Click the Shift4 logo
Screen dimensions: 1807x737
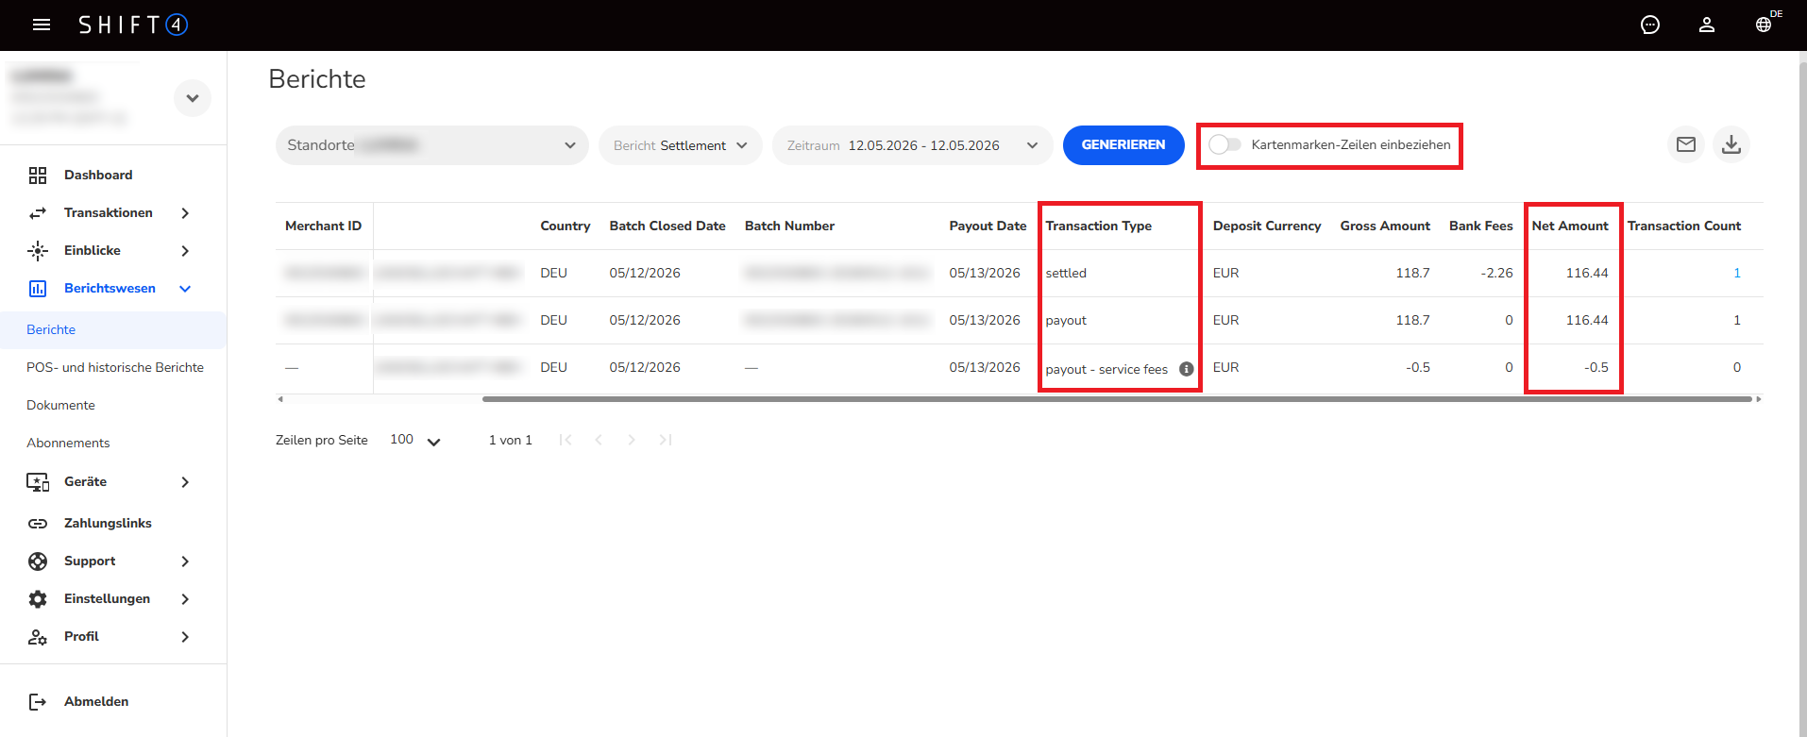[133, 25]
